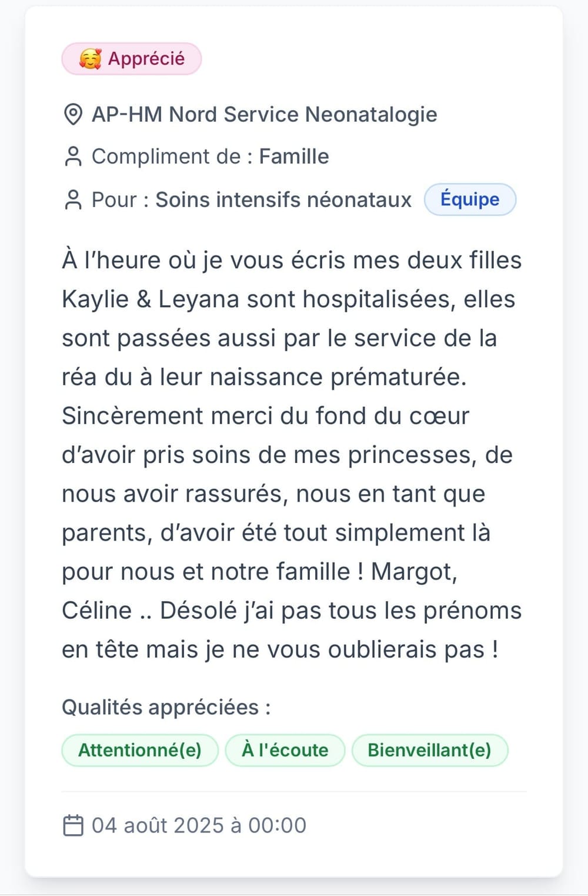This screenshot has width=588, height=896.
Task: Click the 'Pour :' label
Action: [x=120, y=200]
